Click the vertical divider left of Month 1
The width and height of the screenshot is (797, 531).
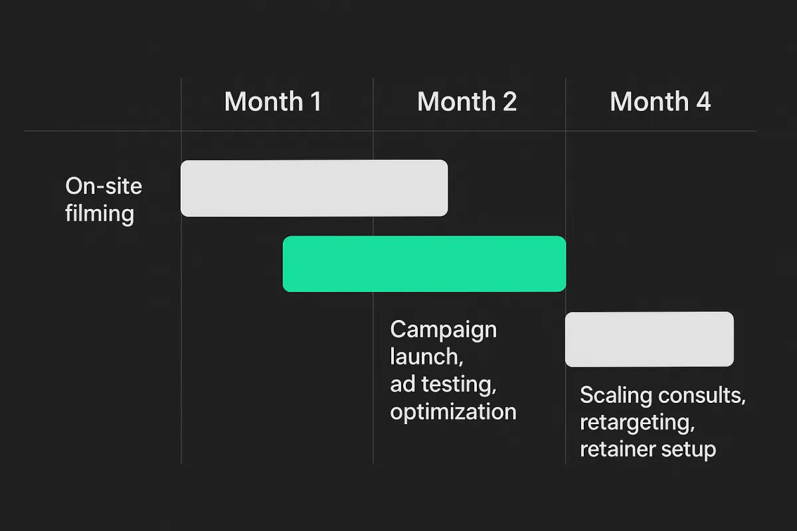pos(181,271)
